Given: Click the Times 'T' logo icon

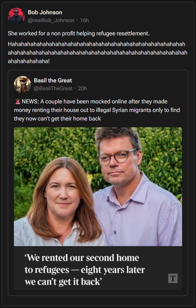Looking at the screenshot, I should [x=173, y=278].
